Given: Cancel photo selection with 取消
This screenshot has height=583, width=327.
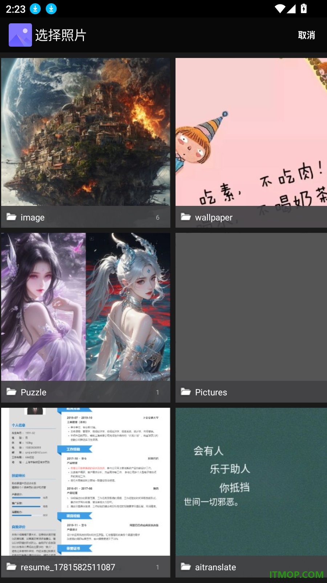Looking at the screenshot, I should click(306, 35).
